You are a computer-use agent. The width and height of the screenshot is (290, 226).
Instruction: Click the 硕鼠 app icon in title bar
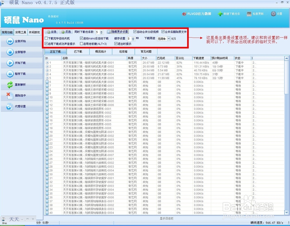(3, 3)
